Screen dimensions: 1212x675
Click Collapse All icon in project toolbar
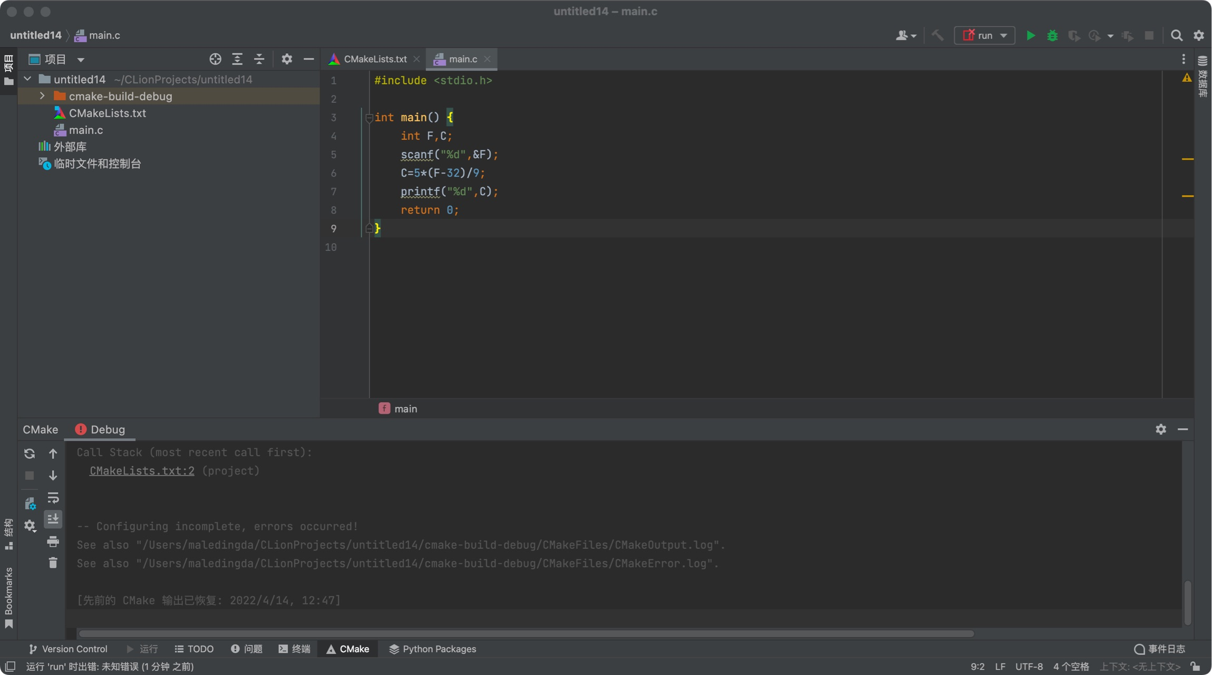click(x=259, y=59)
